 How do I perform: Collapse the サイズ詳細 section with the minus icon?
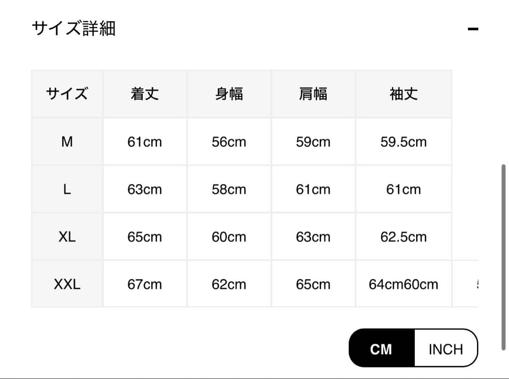click(x=473, y=29)
